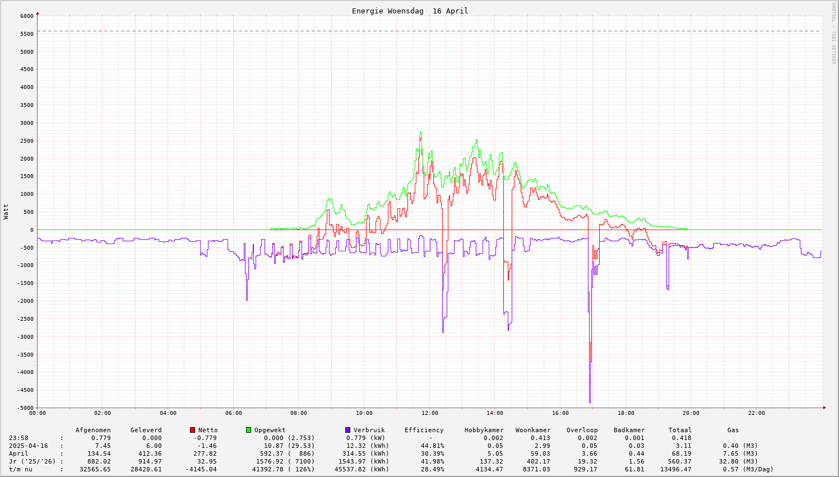
Task: Click the Geleverd column header
Action: [x=146, y=430]
